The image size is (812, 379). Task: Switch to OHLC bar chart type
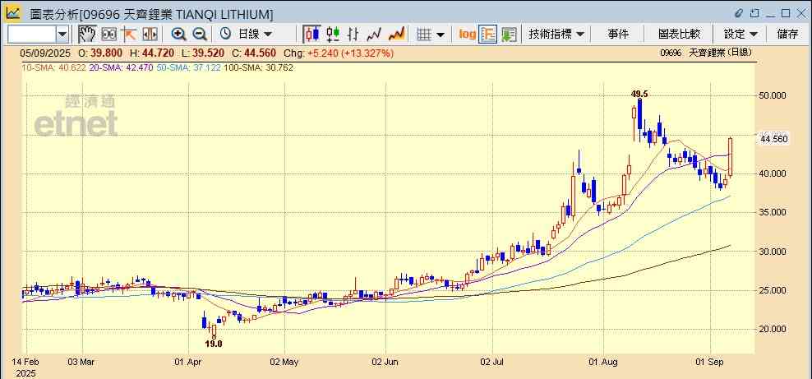pyautogui.click(x=353, y=35)
